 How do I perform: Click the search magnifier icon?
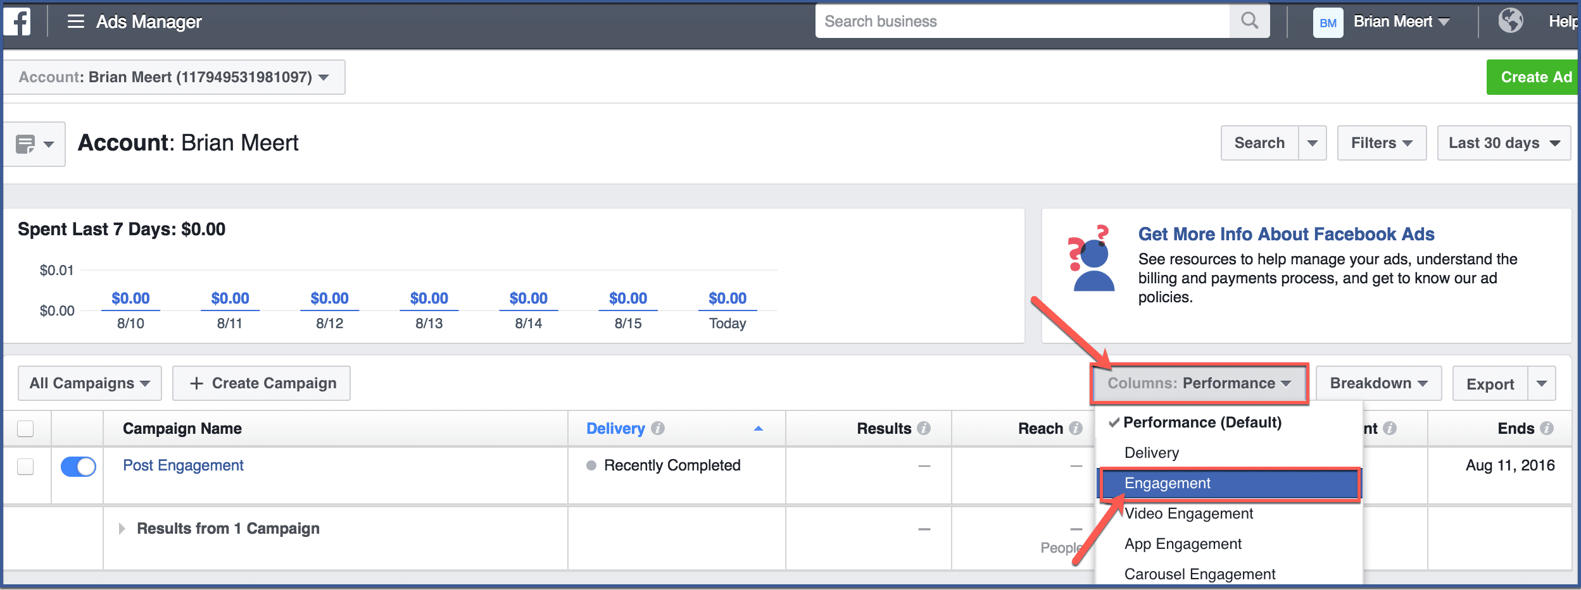point(1249,21)
